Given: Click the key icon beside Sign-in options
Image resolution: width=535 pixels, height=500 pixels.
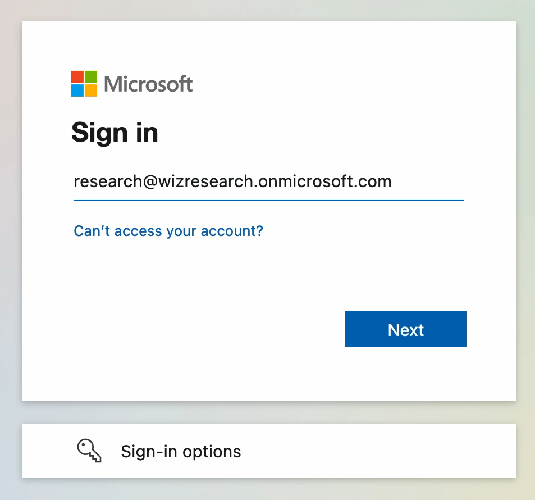Looking at the screenshot, I should tap(89, 451).
